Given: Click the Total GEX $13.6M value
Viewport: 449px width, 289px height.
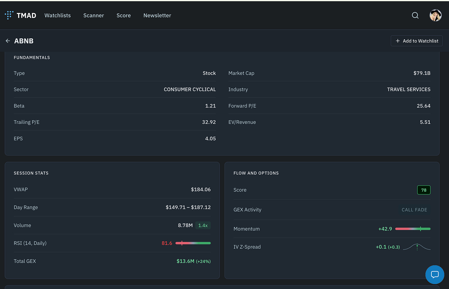Looking at the screenshot, I should tap(193, 261).
